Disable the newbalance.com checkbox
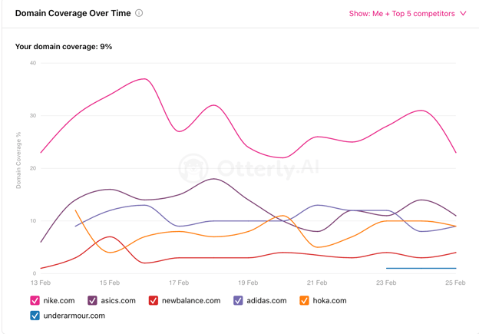479x334 pixels. [154, 301]
